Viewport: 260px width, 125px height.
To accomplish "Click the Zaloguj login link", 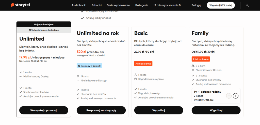I will point(197,5).
